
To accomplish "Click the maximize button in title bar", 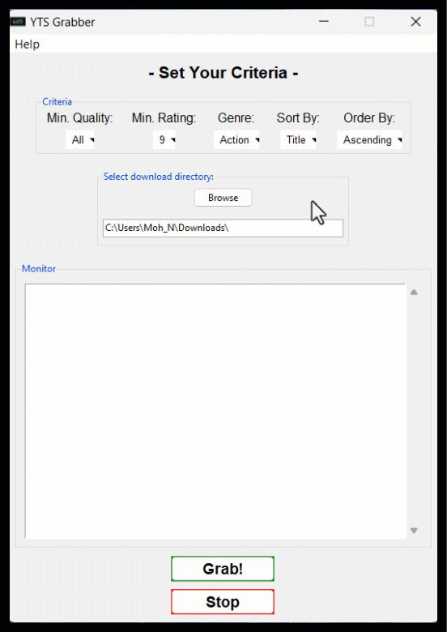I will [x=369, y=21].
